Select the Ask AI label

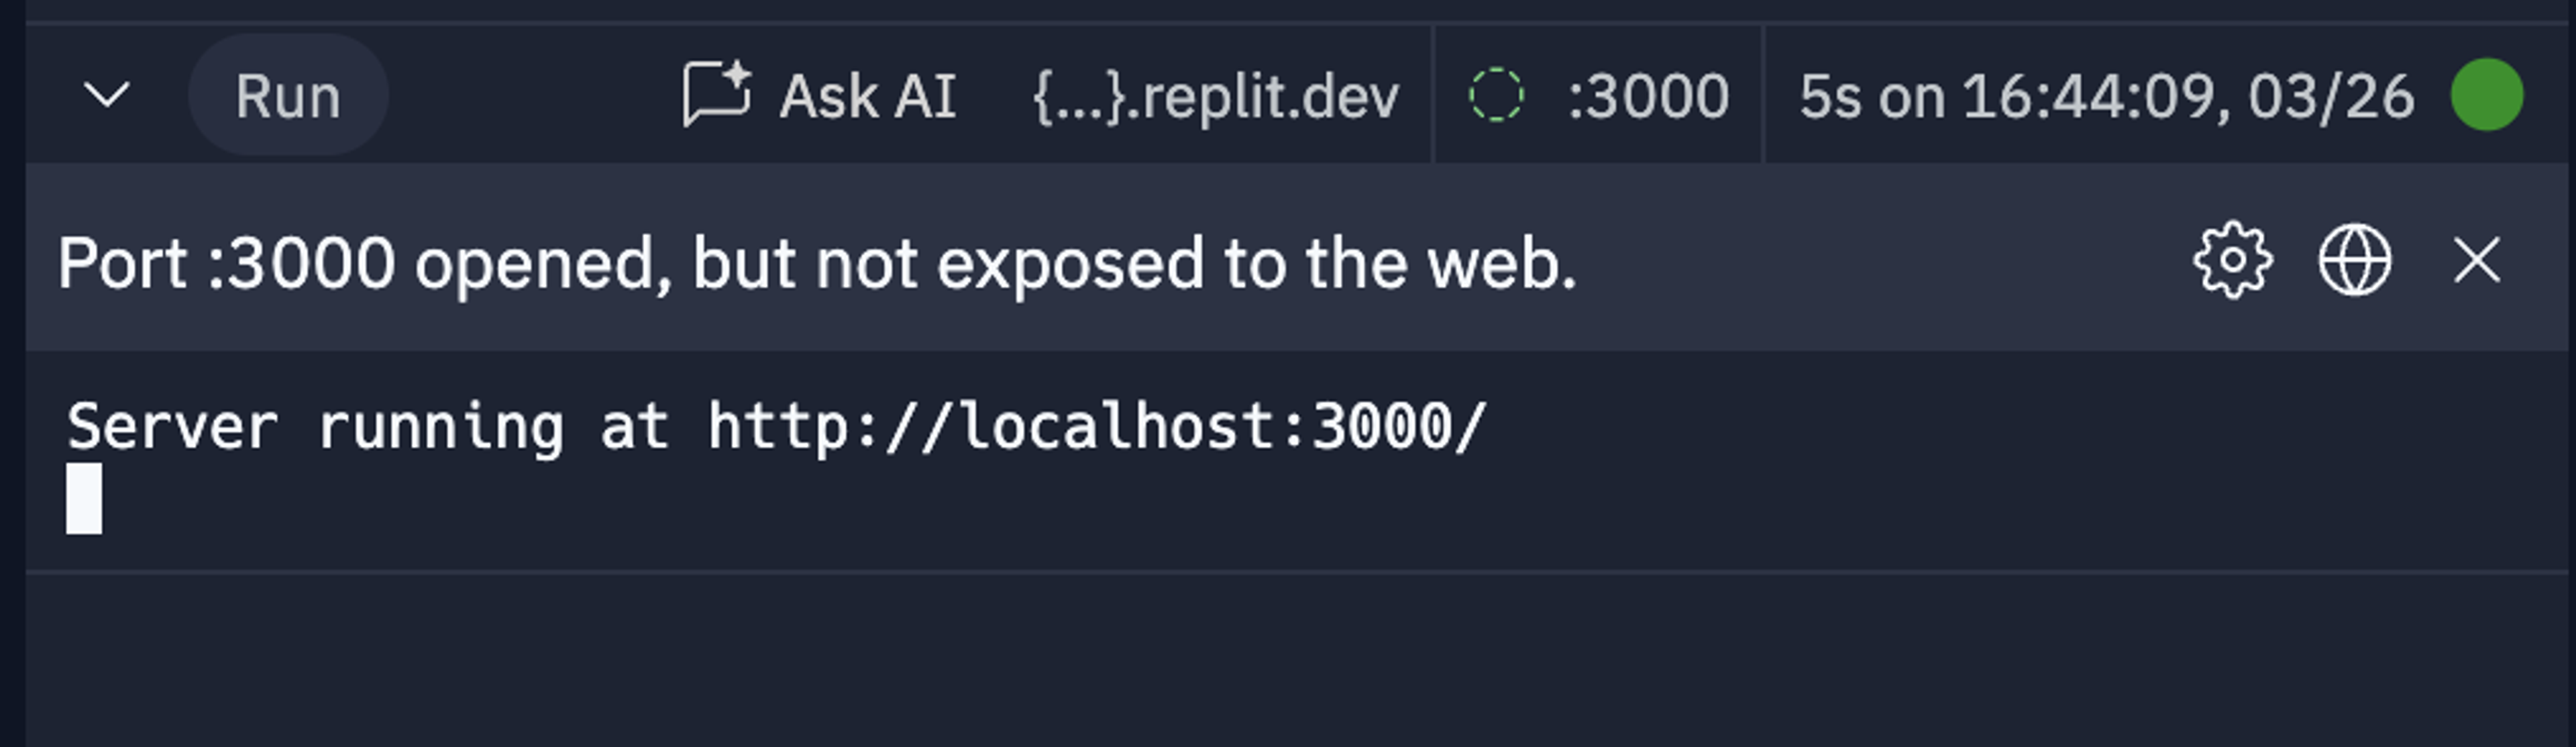868,96
